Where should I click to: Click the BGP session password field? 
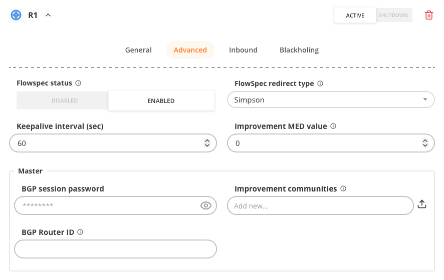coord(116,205)
